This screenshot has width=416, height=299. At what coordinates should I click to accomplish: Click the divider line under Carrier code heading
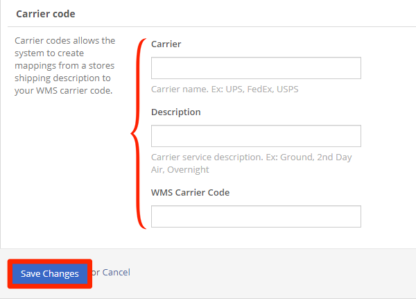(x=211, y=26)
